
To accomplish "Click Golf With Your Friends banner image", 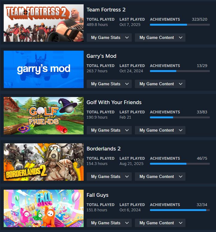I will click(x=44, y=116).
